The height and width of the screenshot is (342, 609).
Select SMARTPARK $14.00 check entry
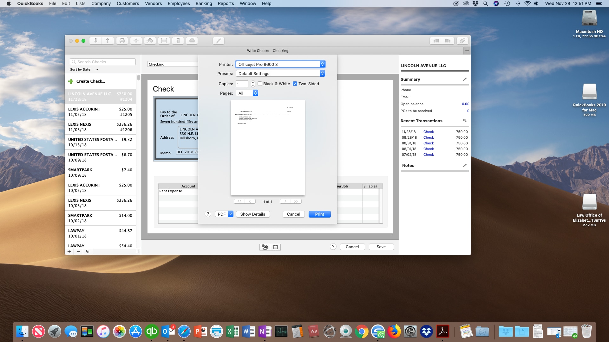[100, 218]
